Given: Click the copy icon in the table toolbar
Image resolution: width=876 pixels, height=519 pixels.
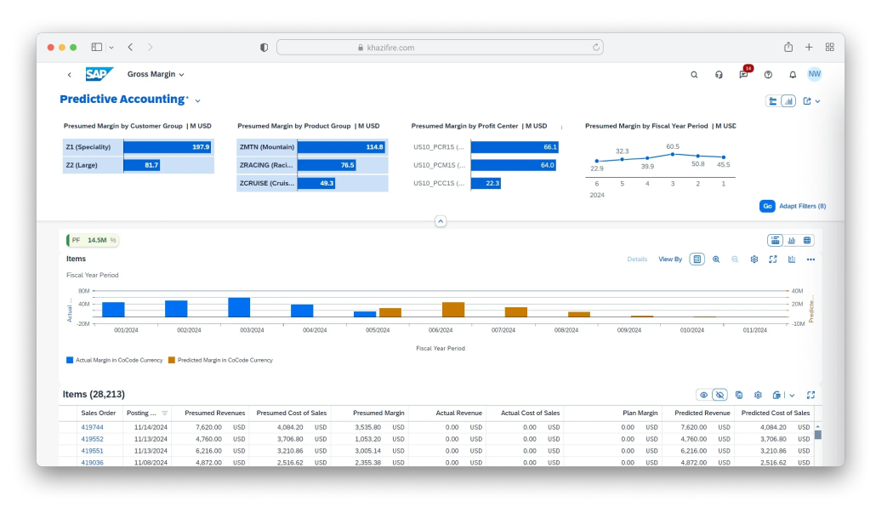Looking at the screenshot, I should [x=739, y=395].
